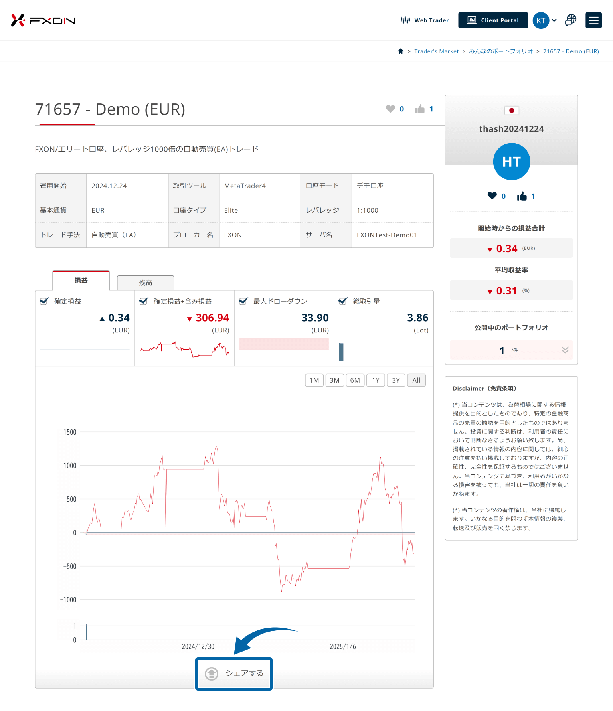Click the 開始時からの損益合計 0.34 value
The width and height of the screenshot is (613, 711).
click(x=507, y=249)
